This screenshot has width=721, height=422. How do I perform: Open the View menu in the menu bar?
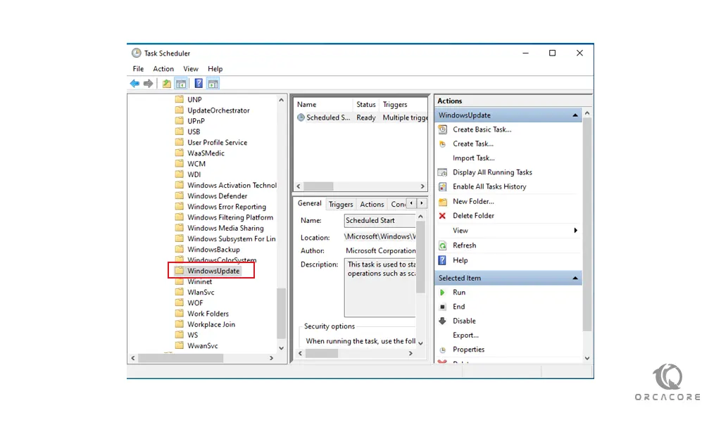pyautogui.click(x=191, y=69)
